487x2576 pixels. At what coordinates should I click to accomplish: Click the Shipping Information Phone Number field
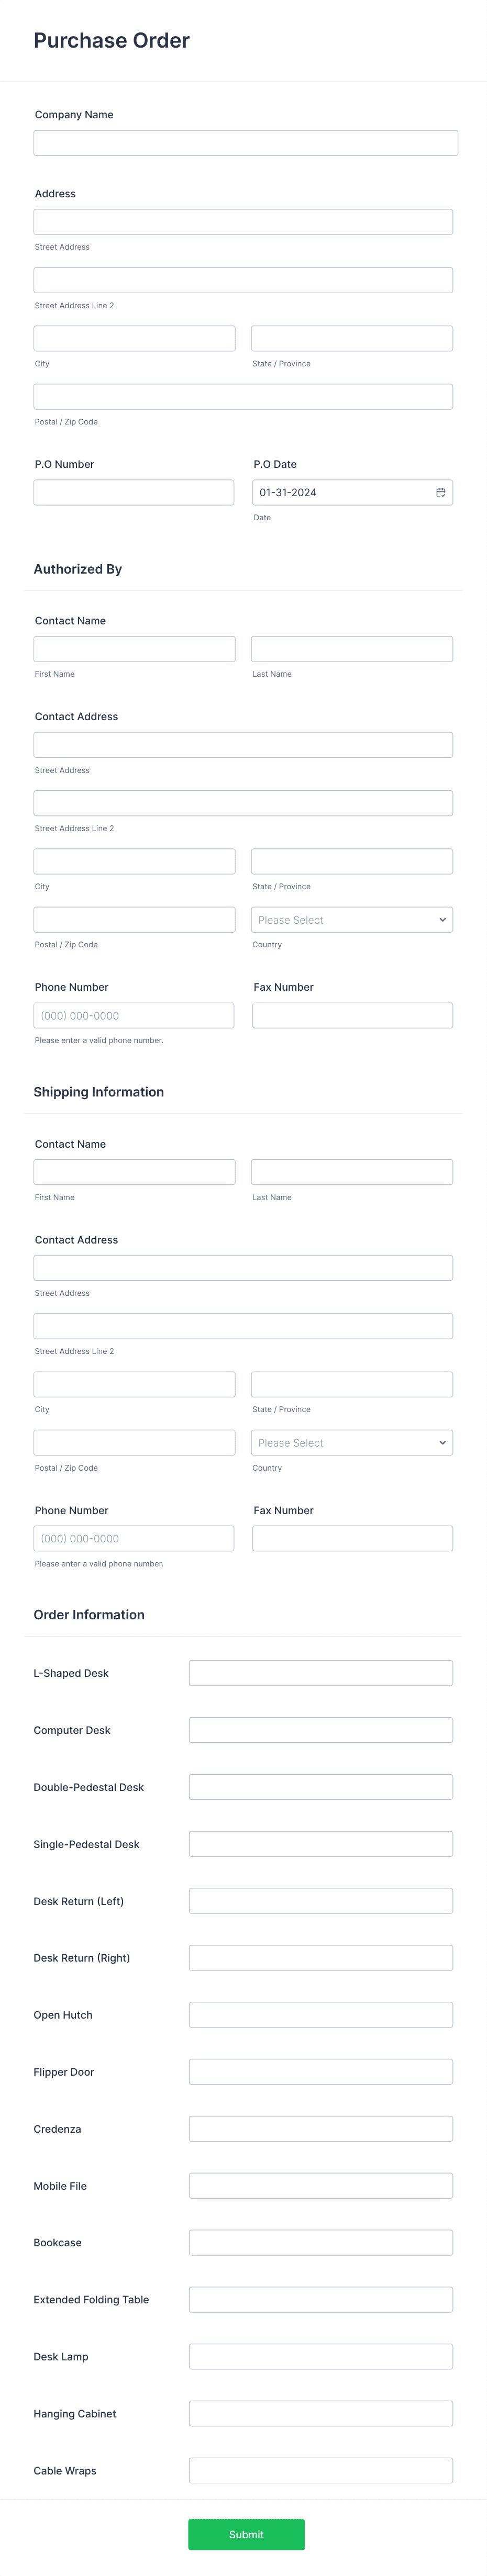pos(134,1538)
